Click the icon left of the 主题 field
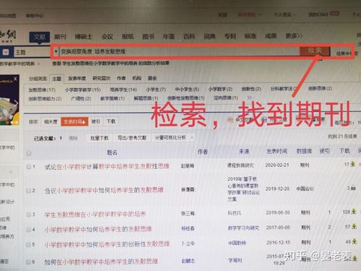Image resolution: width=361 pixels, height=271 pixels. pos(6,52)
